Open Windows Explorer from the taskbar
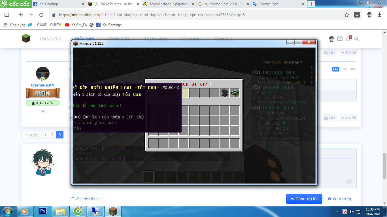Image resolution: width=387 pixels, height=217 pixels. [60, 211]
